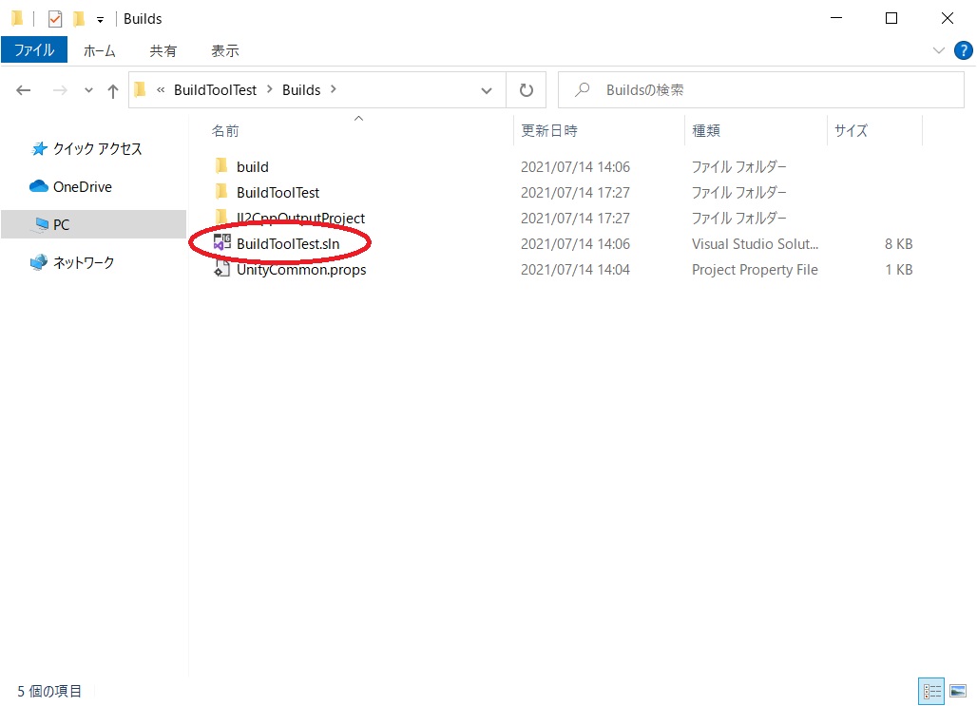This screenshot has height=706, width=977.
Task: Click the Project Property File type cell
Action: (755, 270)
